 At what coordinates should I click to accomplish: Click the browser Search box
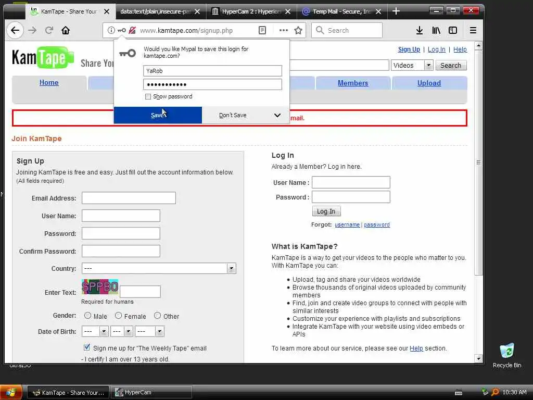point(347,30)
